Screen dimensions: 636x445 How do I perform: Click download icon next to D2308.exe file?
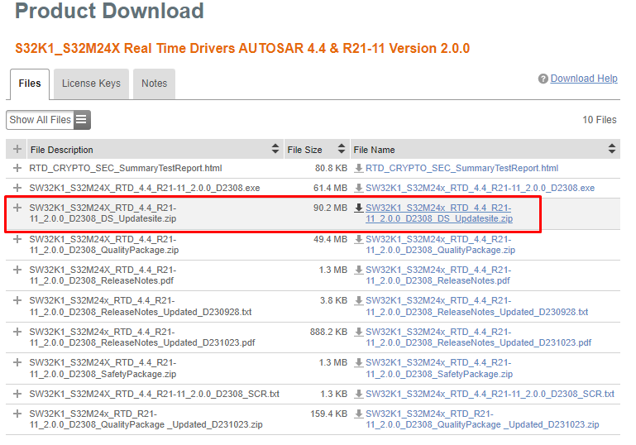coord(359,189)
